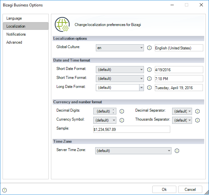Decrease Decimal Digits with the down arrow

(x=113, y=113)
